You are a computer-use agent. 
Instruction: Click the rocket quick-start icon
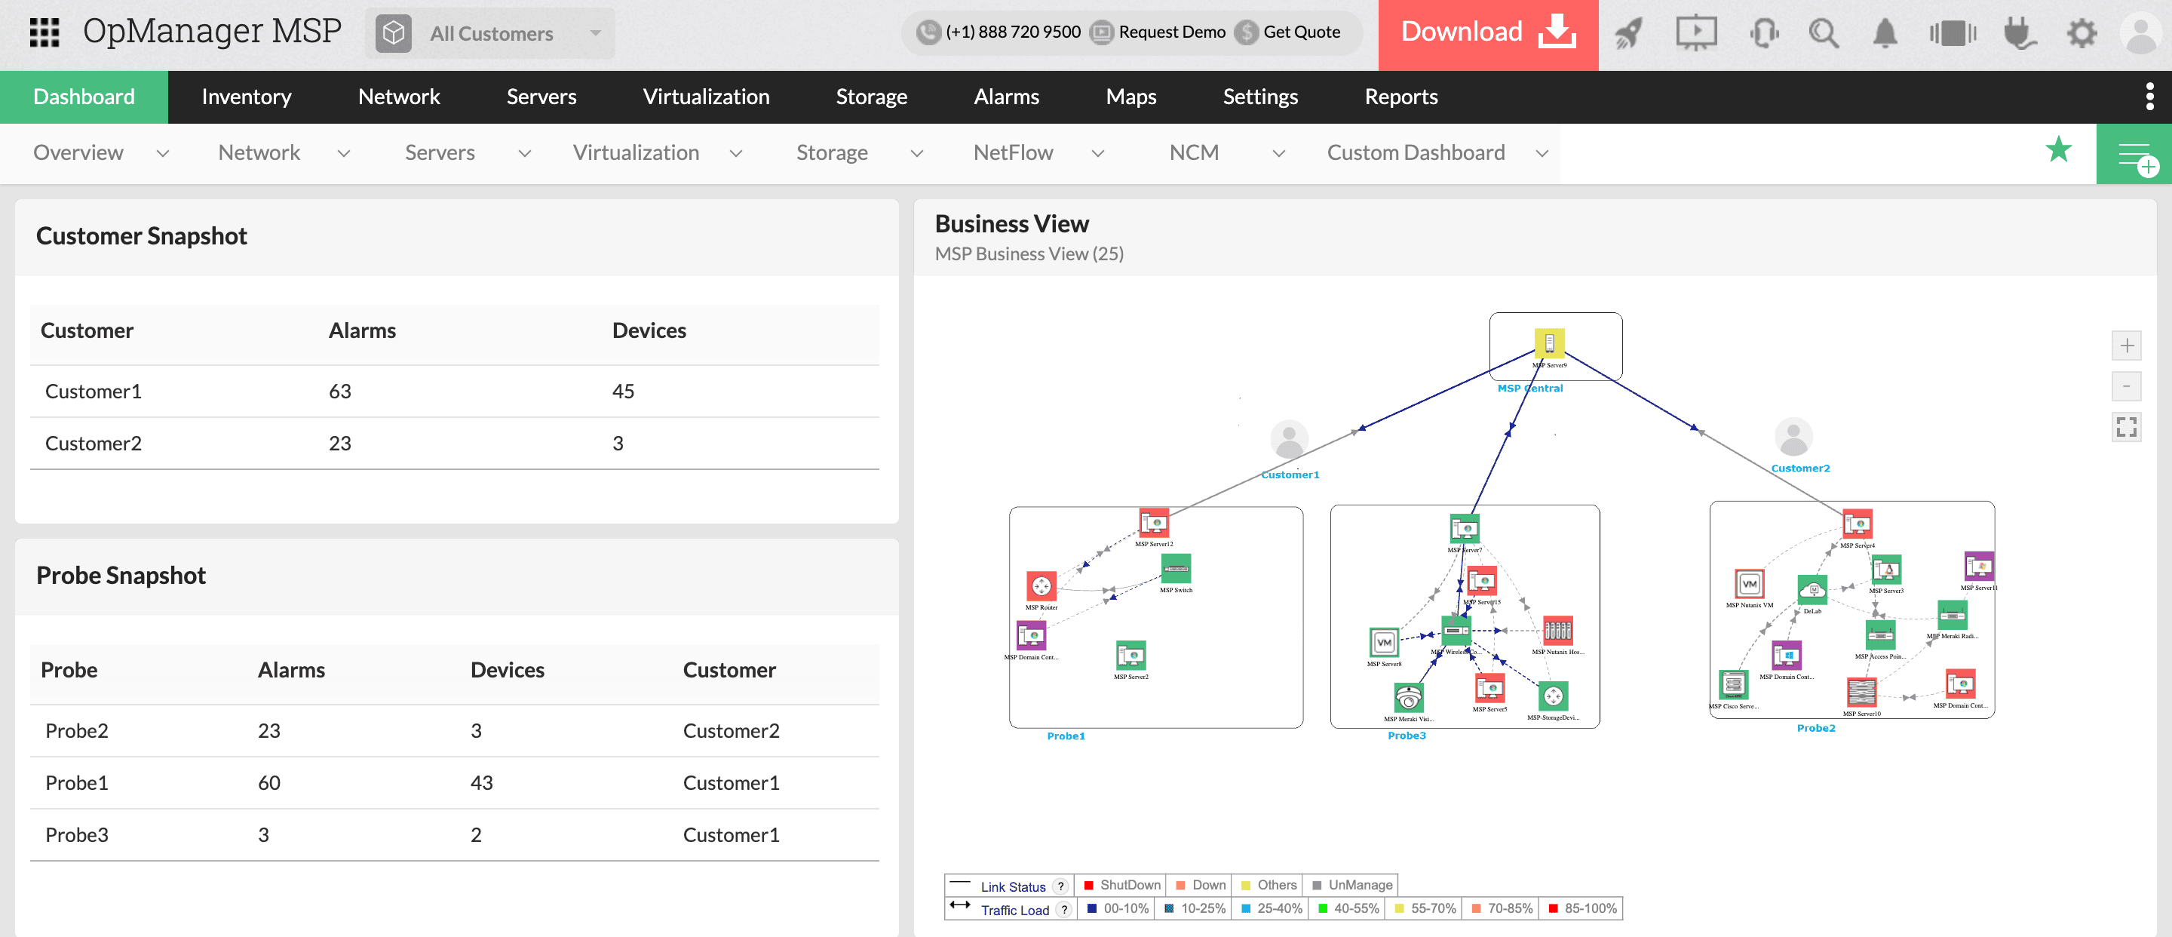click(1628, 34)
